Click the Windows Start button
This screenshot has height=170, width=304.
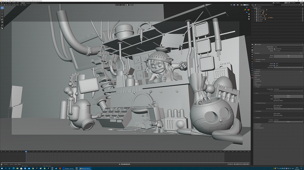[2, 168]
